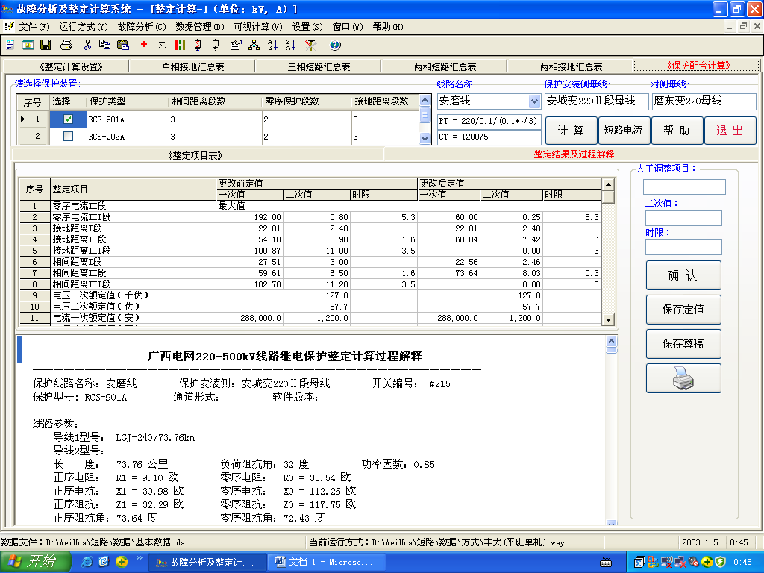
Task: Open the 《整定项目表》 sub-tab
Action: [195, 155]
